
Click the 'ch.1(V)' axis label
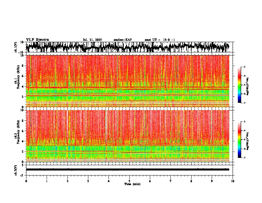(x=16, y=47)
